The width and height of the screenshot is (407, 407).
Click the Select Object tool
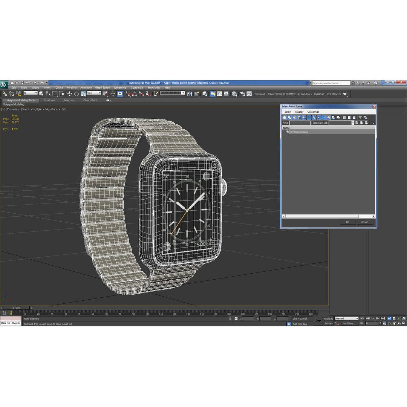click(41, 94)
